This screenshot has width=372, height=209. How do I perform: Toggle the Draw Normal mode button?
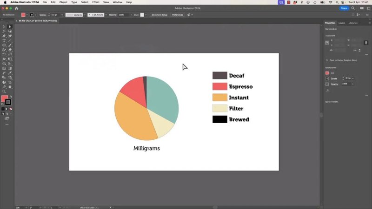[x=3, y=114]
